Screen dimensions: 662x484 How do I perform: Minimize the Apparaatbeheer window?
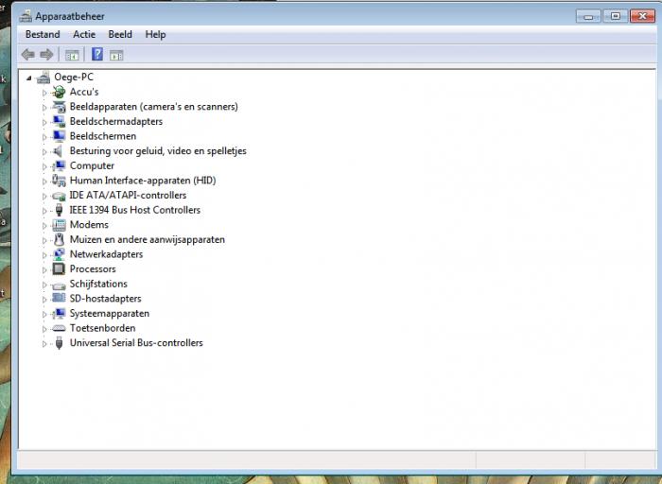588,16
